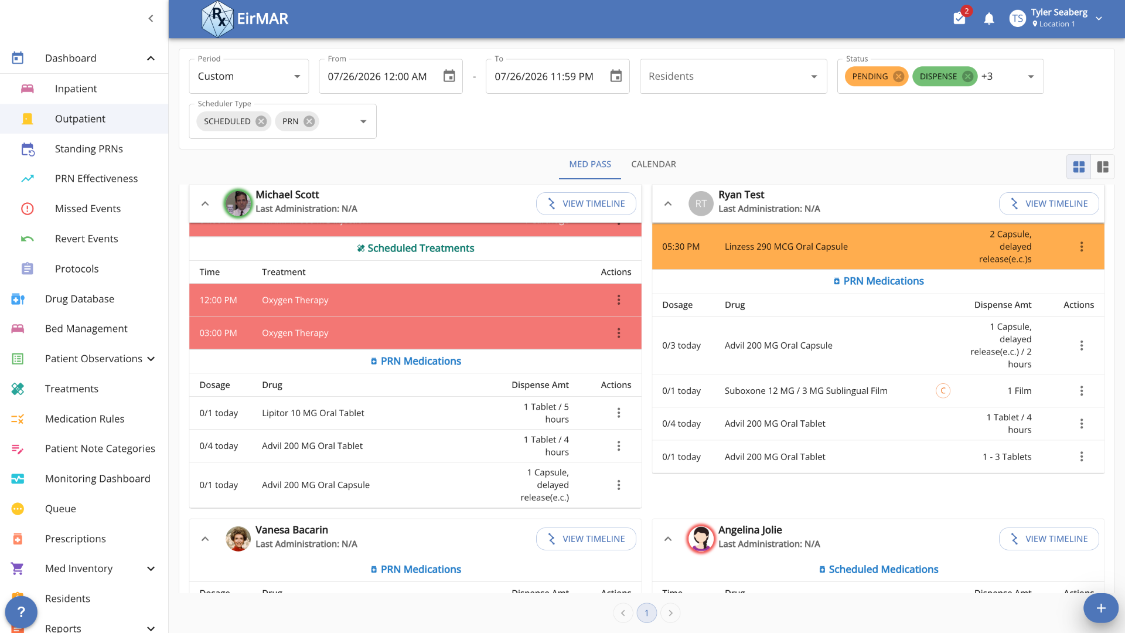Open Missed Events in the sidebar

pyautogui.click(x=88, y=209)
